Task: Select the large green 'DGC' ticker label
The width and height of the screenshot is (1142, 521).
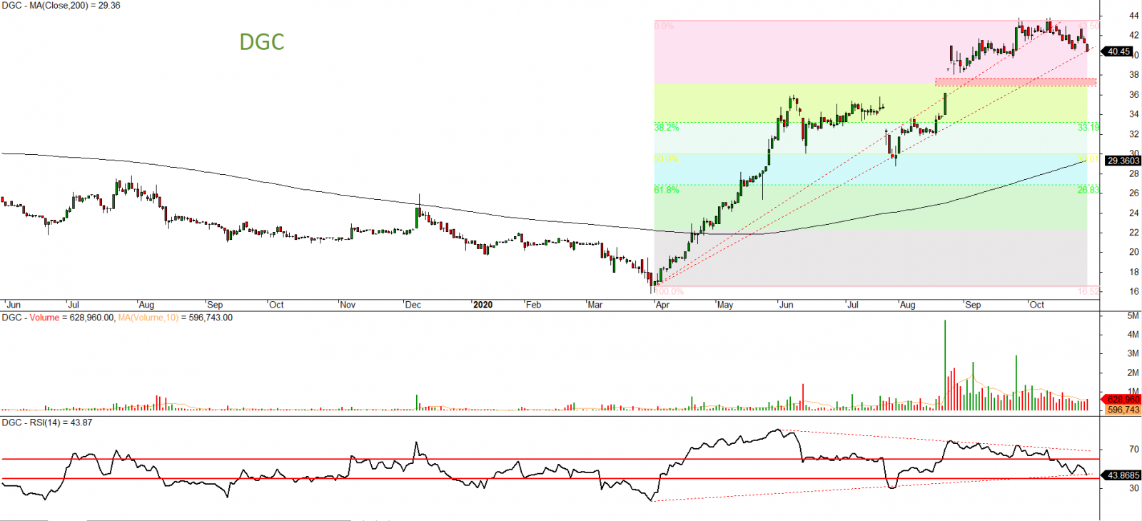Action: pos(262,42)
